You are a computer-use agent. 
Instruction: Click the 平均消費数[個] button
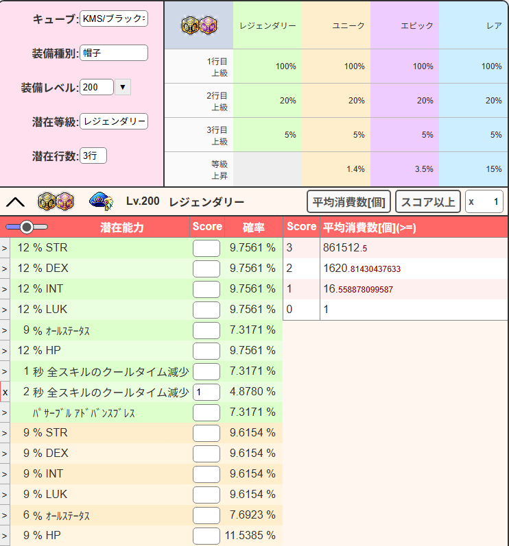point(348,201)
